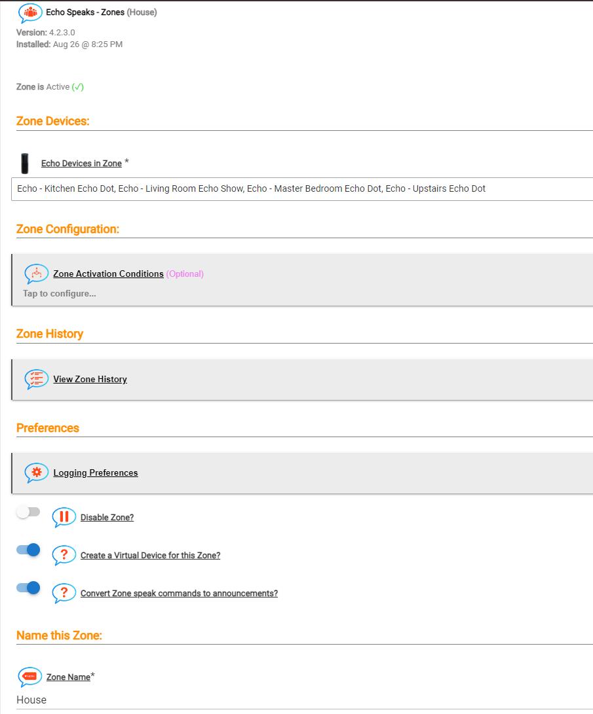Click the question icon beside Convert Zone speak commands

[64, 594]
